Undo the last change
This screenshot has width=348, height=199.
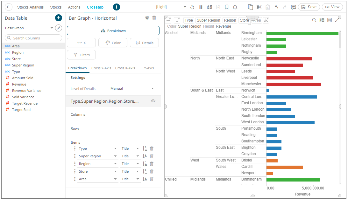[276, 7]
